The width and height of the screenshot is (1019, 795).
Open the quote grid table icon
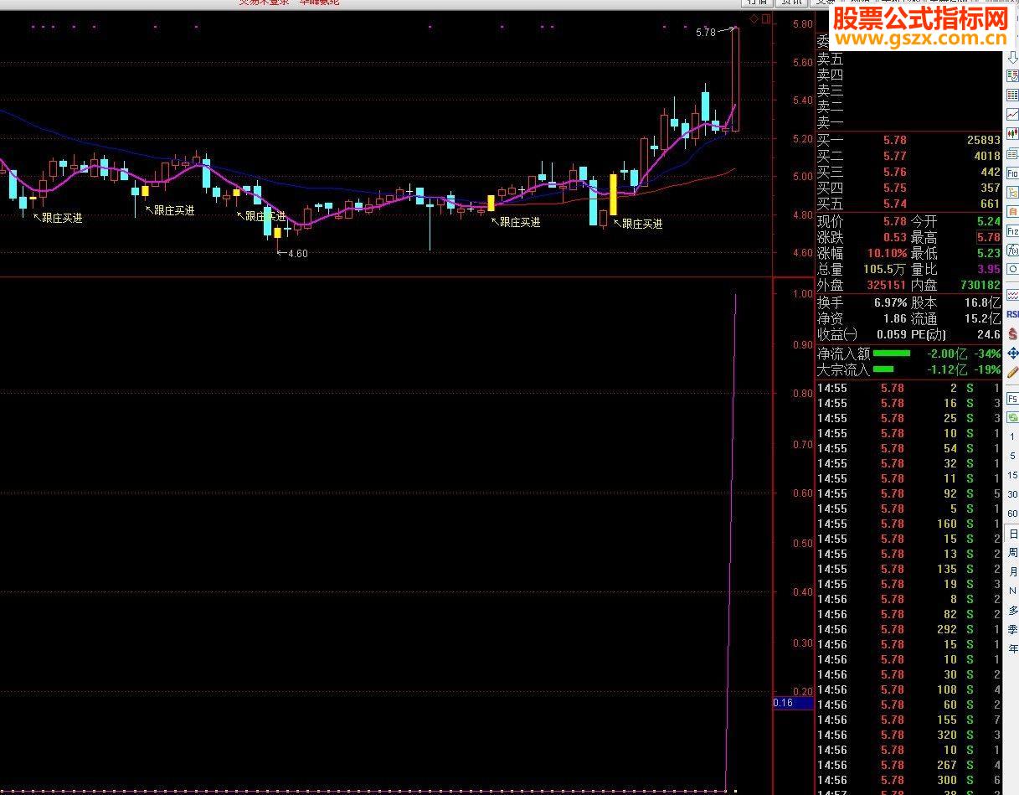coord(1012,95)
